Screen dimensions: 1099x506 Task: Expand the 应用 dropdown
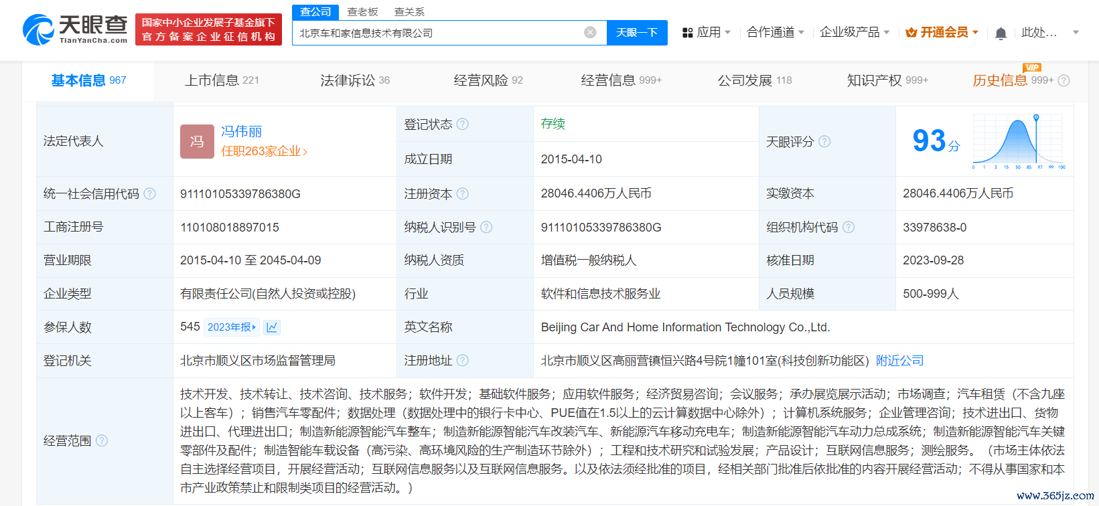(728, 32)
